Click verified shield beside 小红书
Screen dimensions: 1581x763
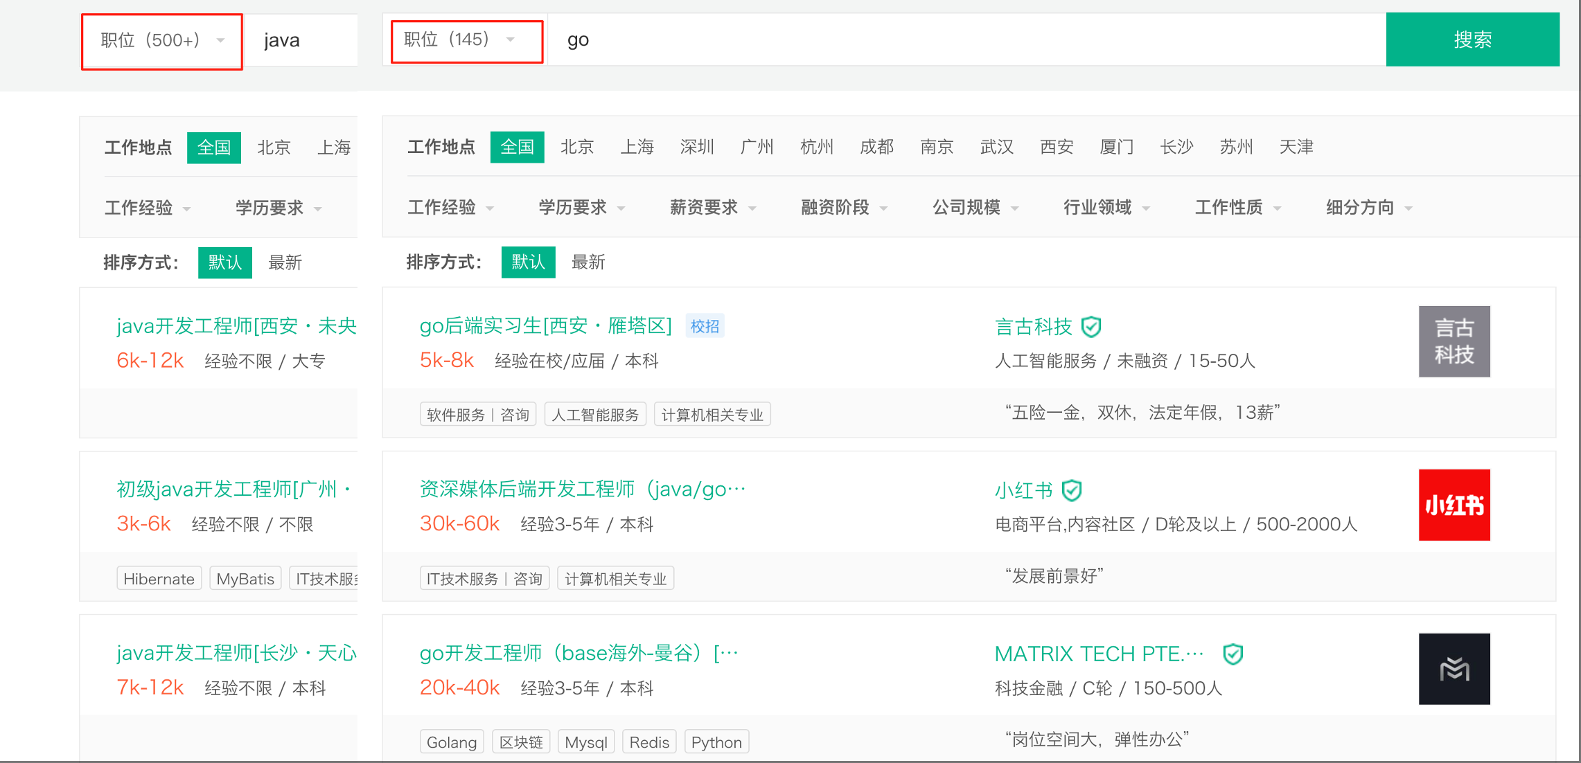(x=1072, y=490)
